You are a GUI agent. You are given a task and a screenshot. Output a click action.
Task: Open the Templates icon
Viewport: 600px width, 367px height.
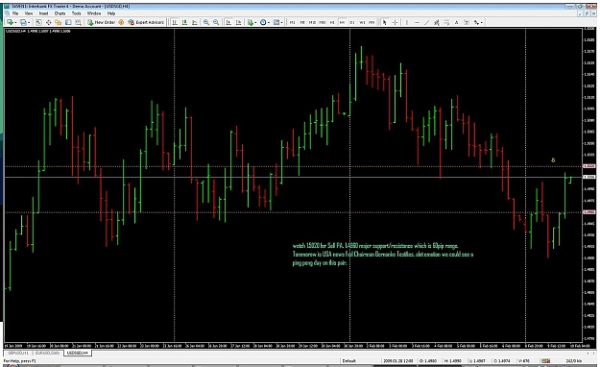[276, 23]
